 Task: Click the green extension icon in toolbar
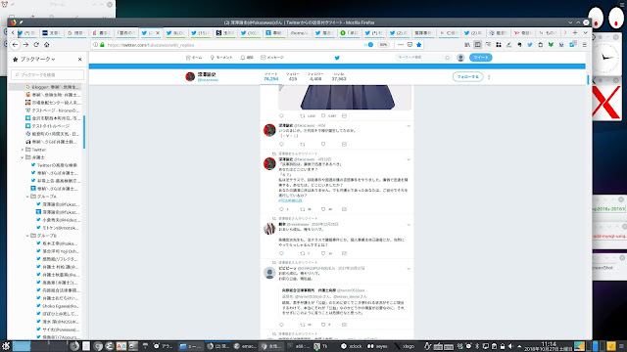(x=551, y=45)
